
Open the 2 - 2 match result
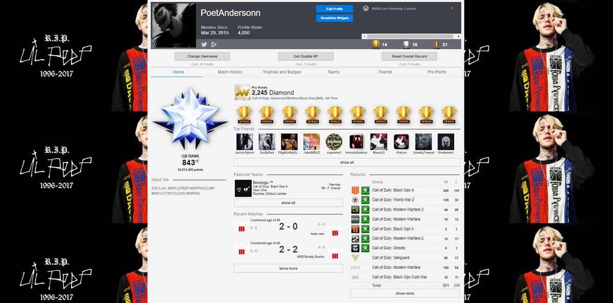(288, 249)
